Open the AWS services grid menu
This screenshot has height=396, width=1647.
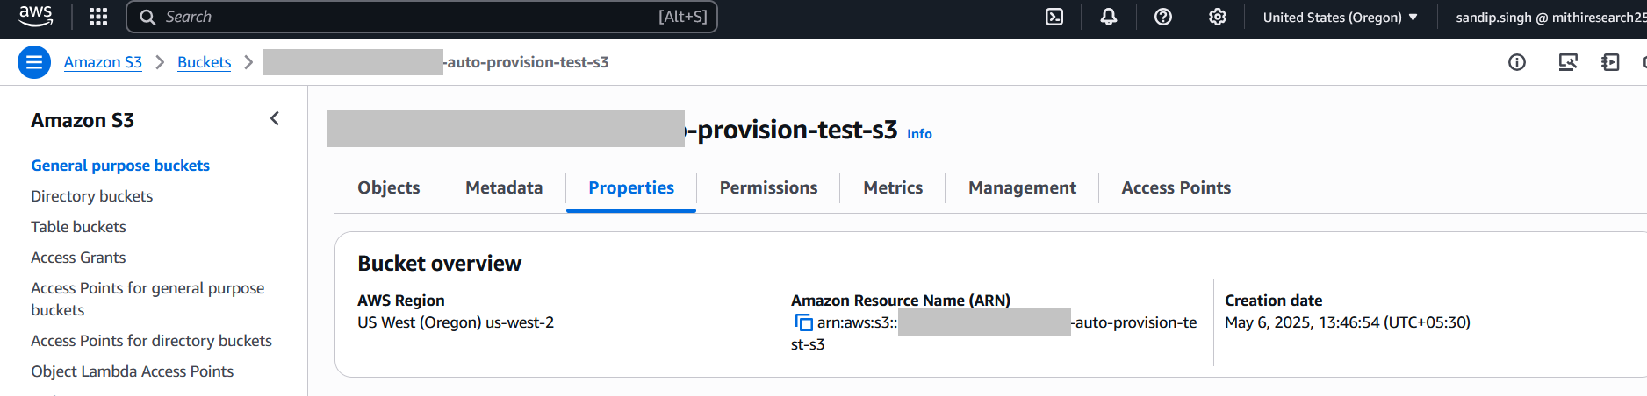point(98,17)
